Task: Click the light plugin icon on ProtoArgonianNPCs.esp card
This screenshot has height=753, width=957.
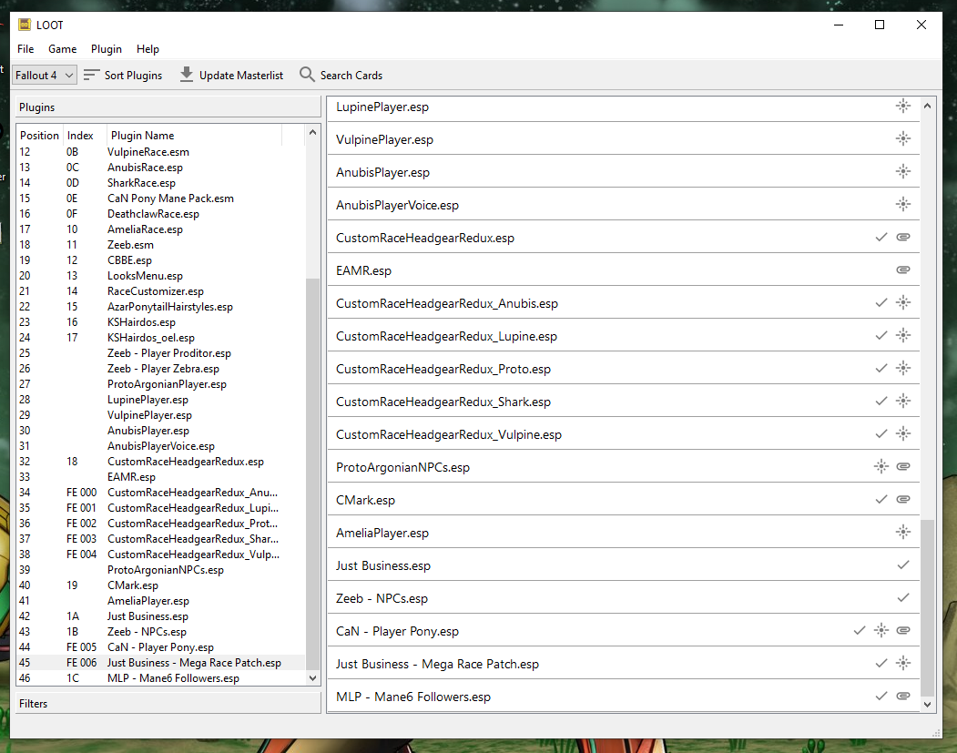Action: coord(881,467)
